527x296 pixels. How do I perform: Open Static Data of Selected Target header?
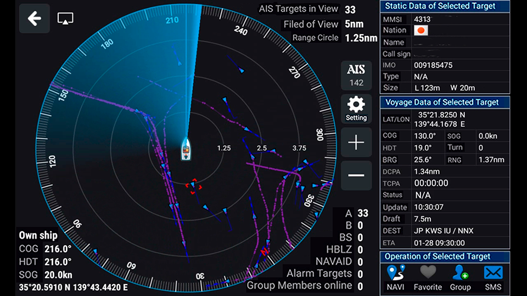(x=445, y=6)
